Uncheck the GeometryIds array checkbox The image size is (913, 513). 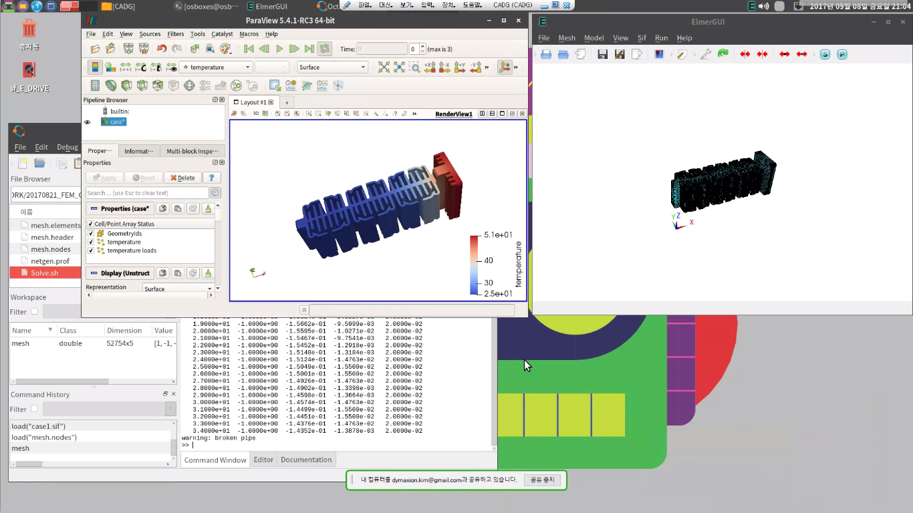(x=91, y=234)
